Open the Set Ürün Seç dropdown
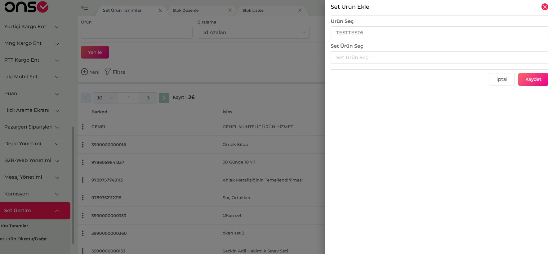The height and width of the screenshot is (254, 548). tap(439, 58)
